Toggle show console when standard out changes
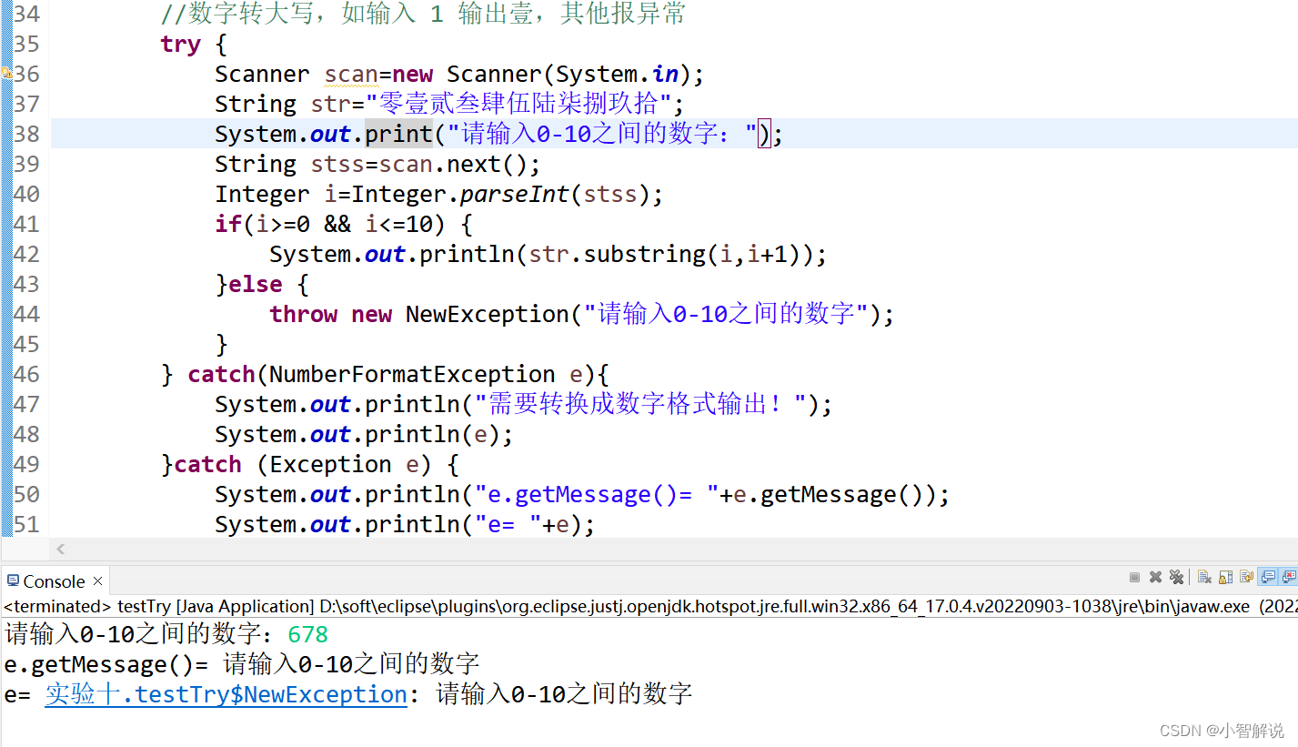 point(1267,577)
